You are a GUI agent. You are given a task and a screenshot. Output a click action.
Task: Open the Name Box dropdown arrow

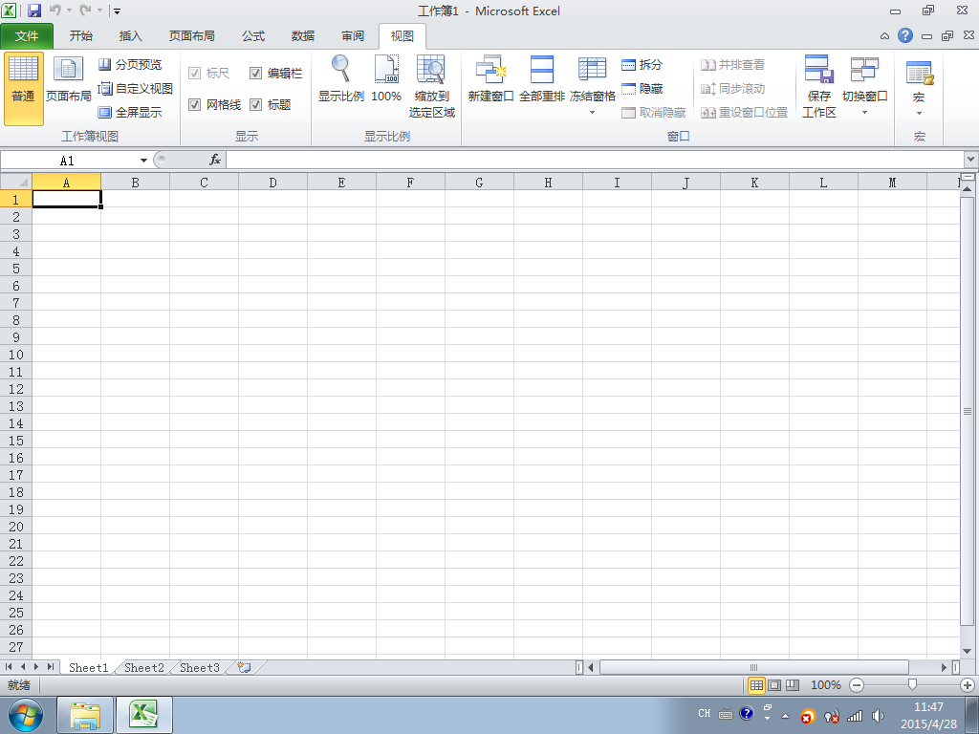143,161
